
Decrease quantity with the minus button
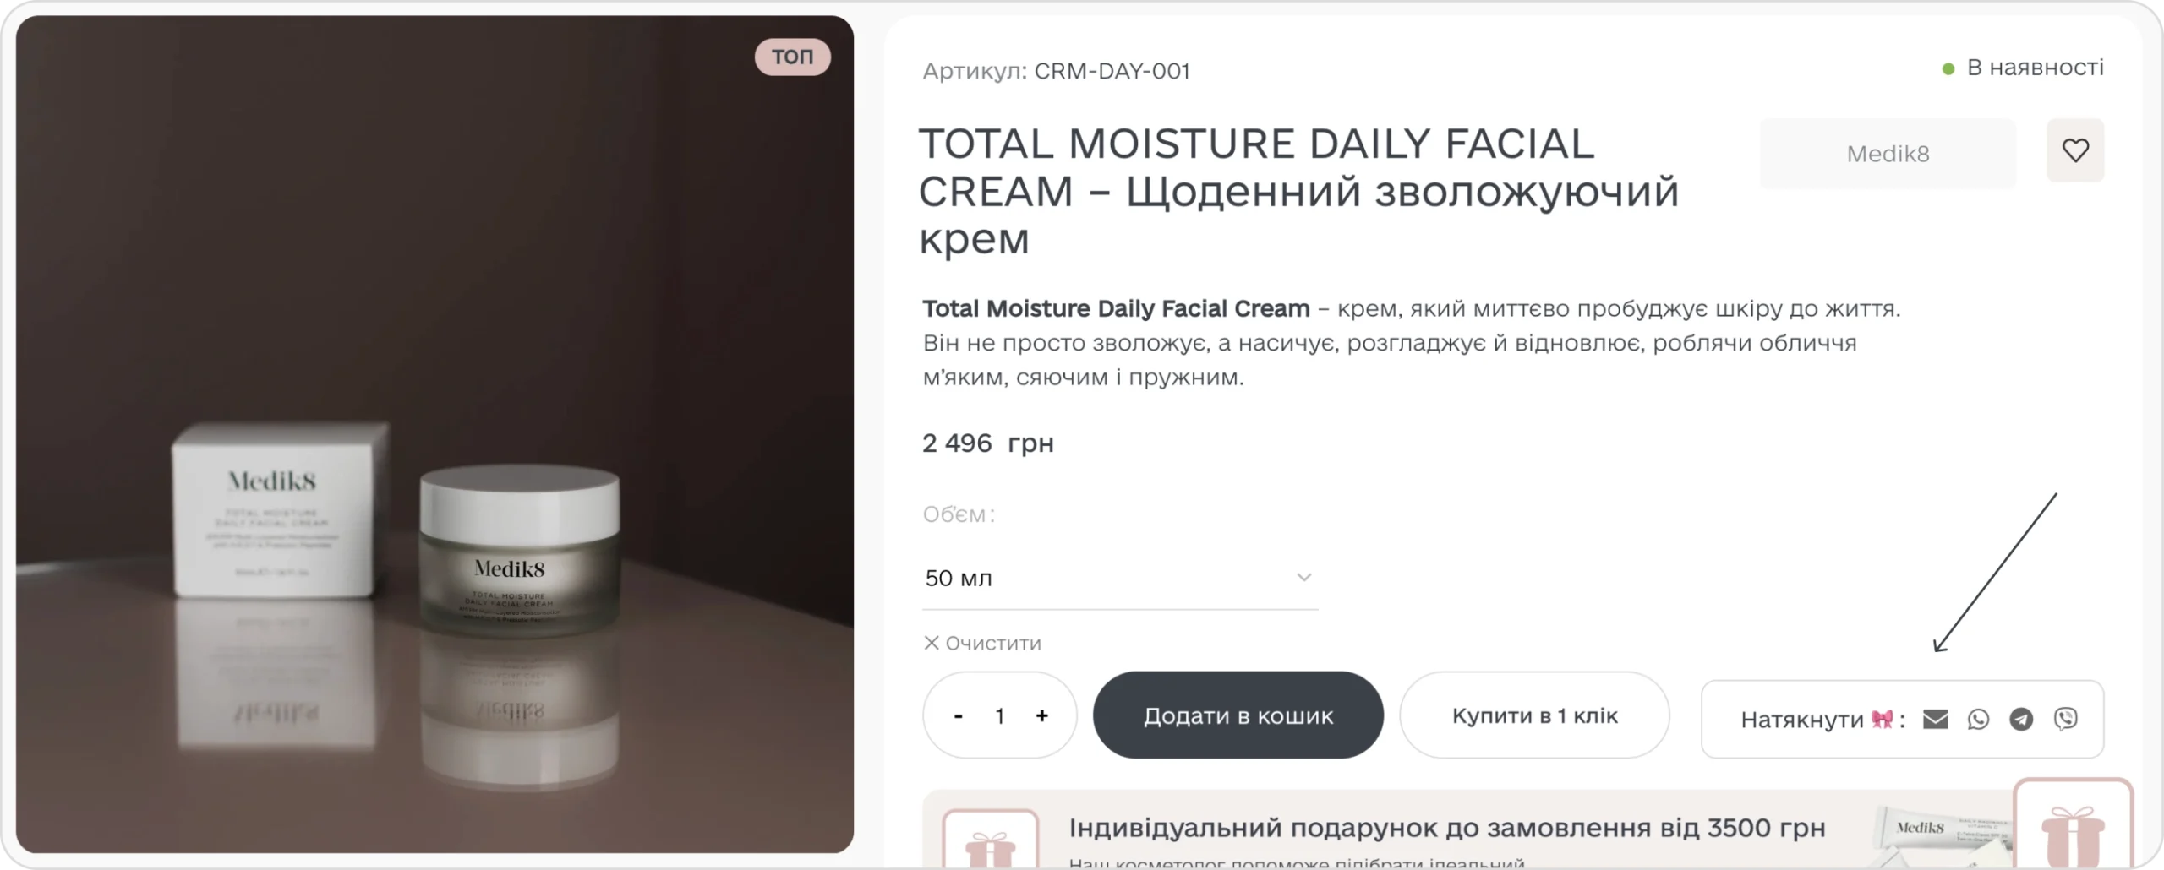pyautogui.click(x=958, y=716)
